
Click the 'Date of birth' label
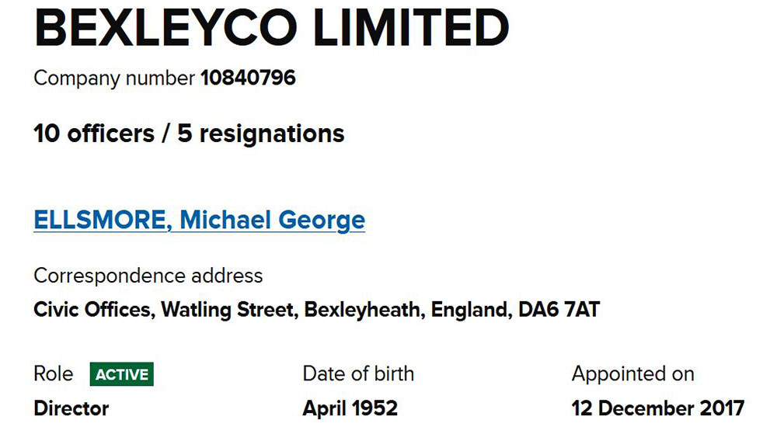point(358,374)
